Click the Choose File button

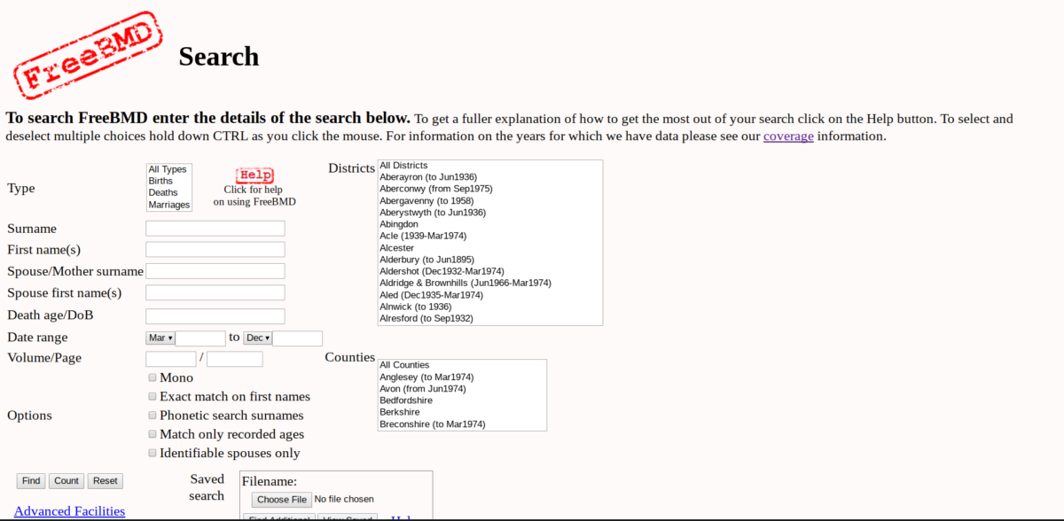281,499
